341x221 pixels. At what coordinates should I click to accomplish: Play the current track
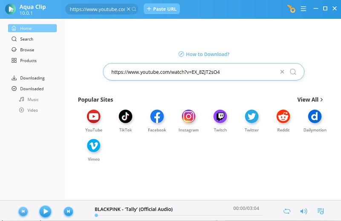45,211
